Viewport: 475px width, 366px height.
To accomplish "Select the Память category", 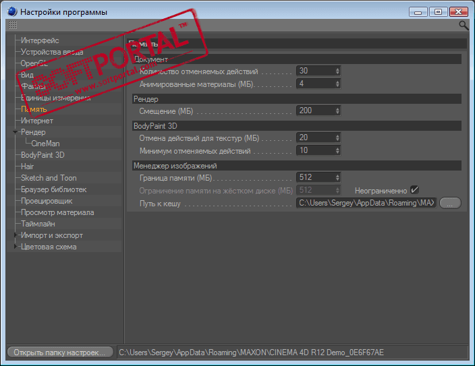I will (34, 109).
